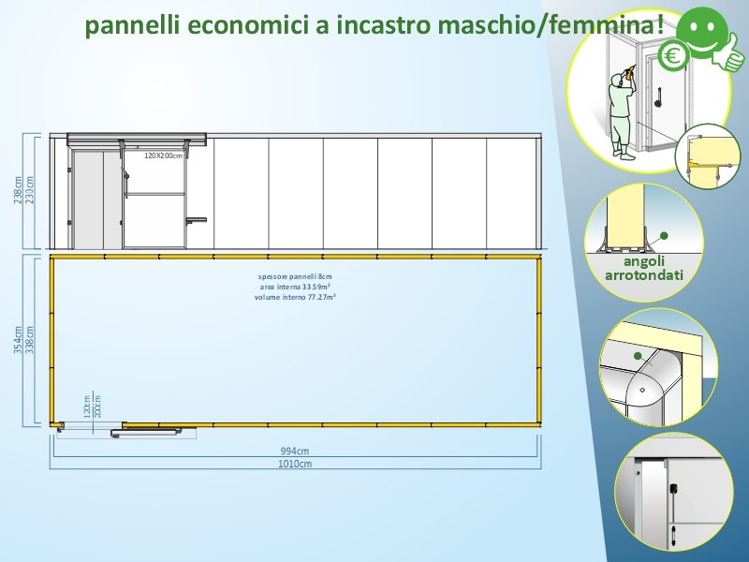Click the sliding door panel in the floor plan

147,433
